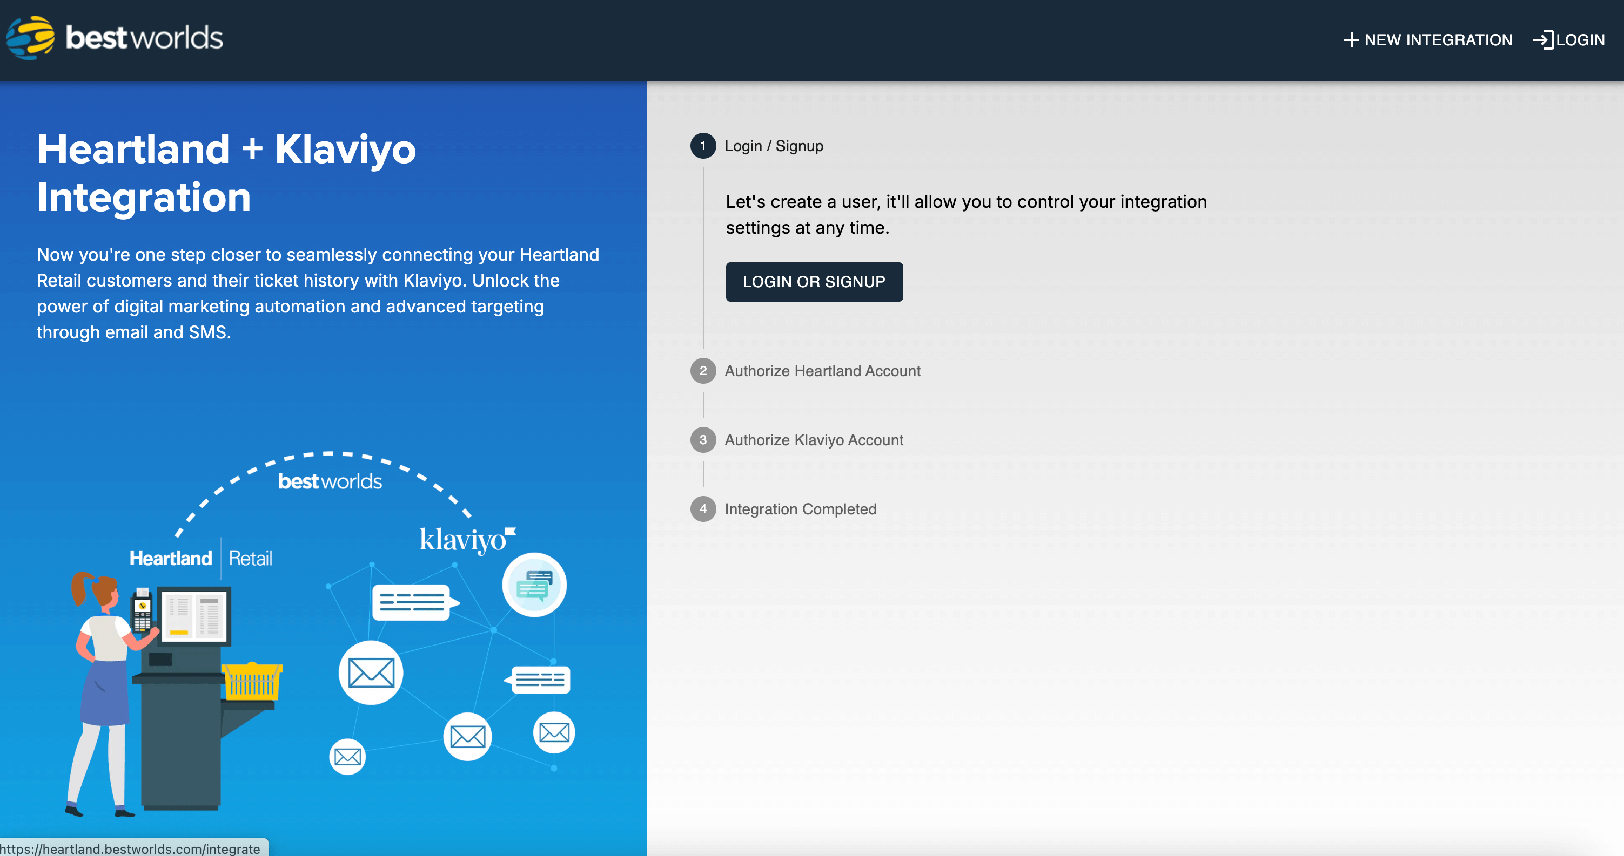1624x856 pixels.
Task: Click the LOGIN OR SIGNUP button
Action: click(x=814, y=282)
